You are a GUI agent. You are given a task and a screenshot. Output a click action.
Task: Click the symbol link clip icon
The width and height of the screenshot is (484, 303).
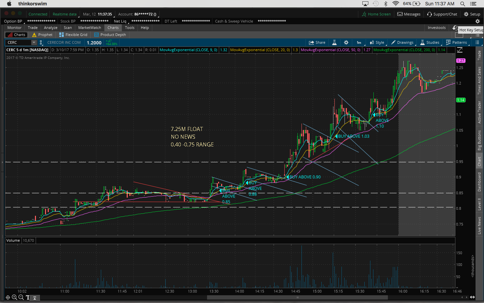(x=41, y=42)
